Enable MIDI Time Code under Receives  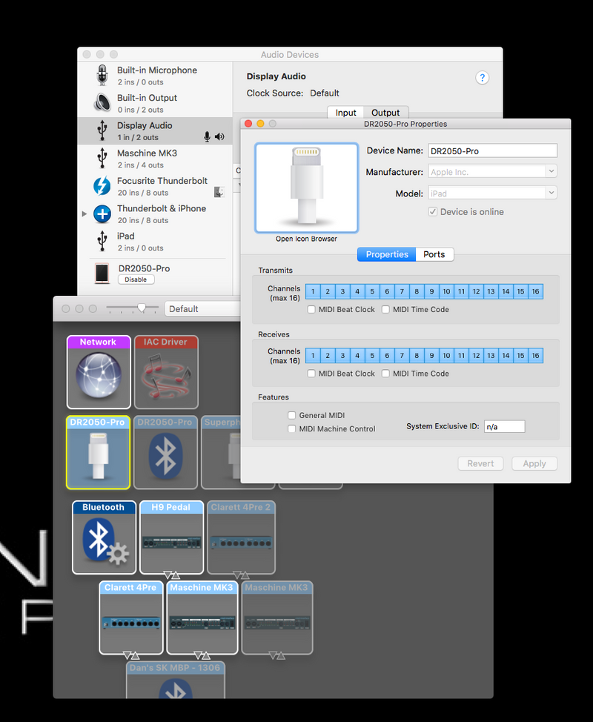point(386,374)
